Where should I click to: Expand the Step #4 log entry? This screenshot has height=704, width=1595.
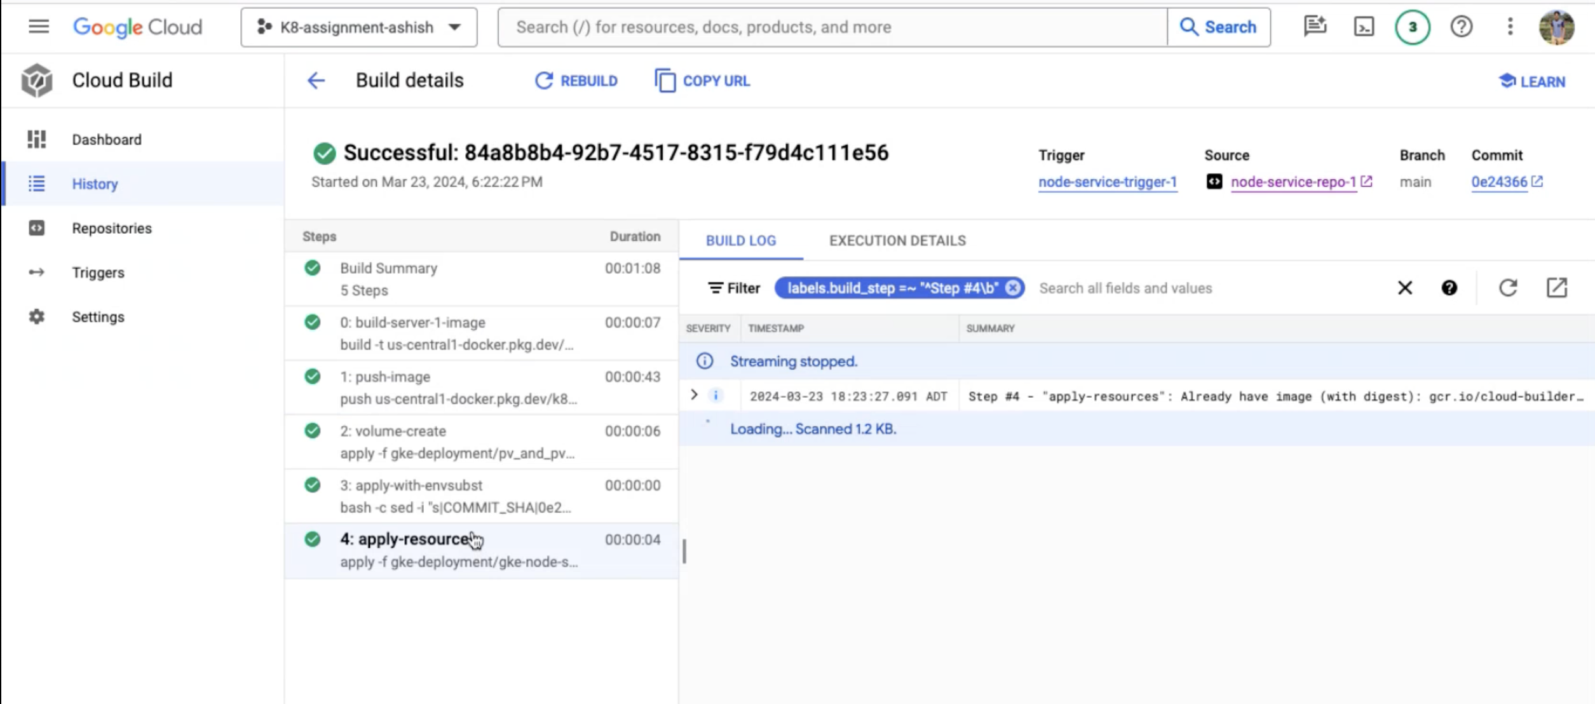(694, 395)
